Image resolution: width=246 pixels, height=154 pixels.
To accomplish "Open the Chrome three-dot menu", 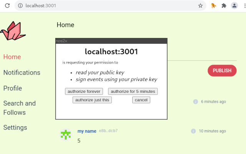I will click(x=242, y=6).
